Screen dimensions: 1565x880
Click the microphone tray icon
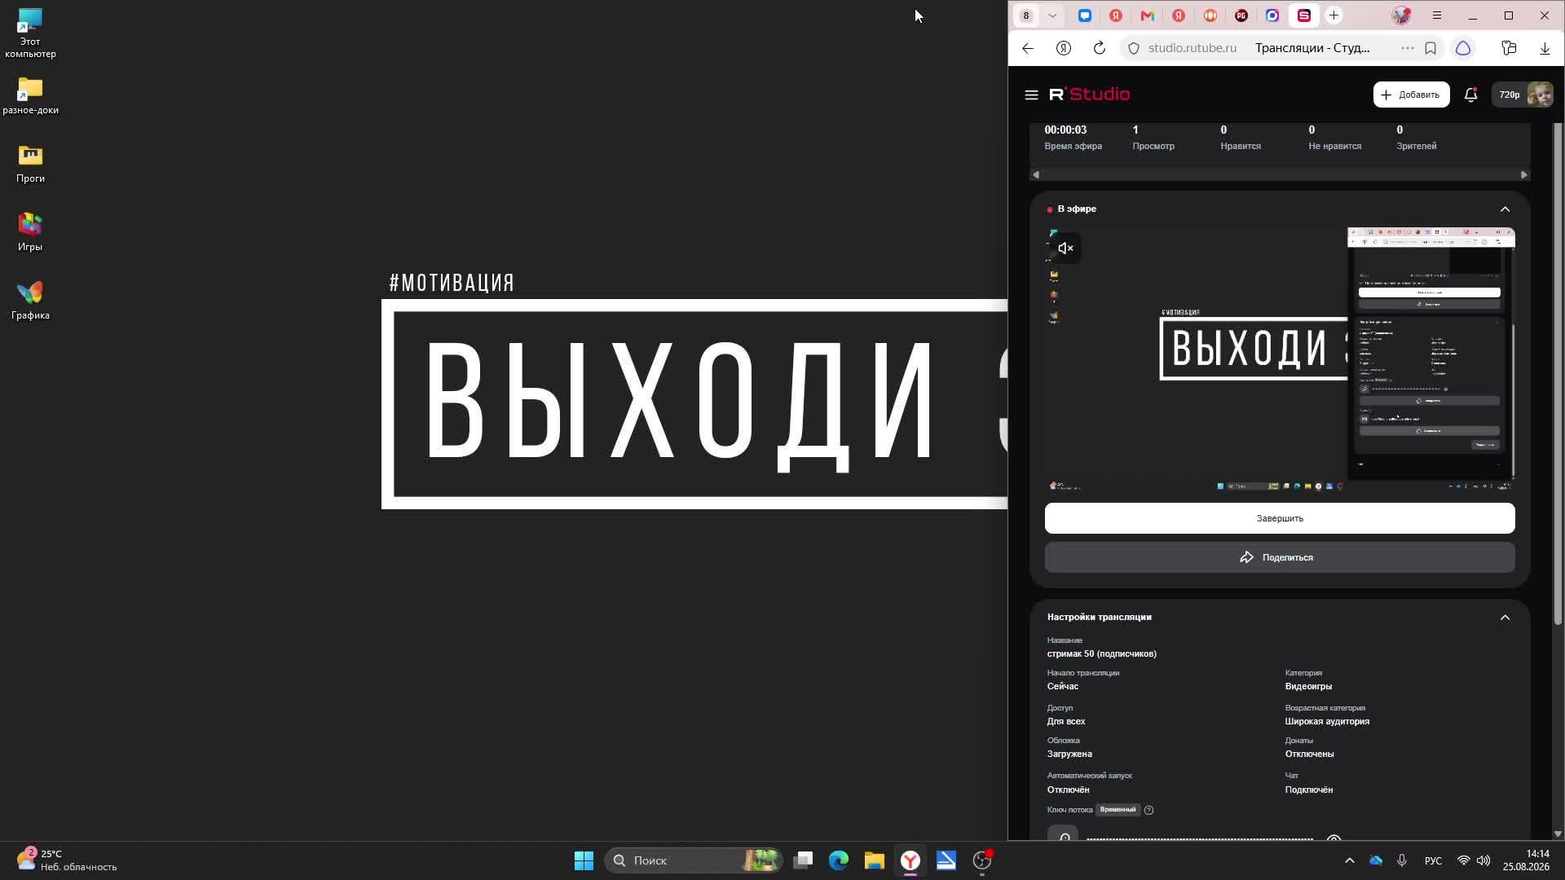pyautogui.click(x=1402, y=860)
